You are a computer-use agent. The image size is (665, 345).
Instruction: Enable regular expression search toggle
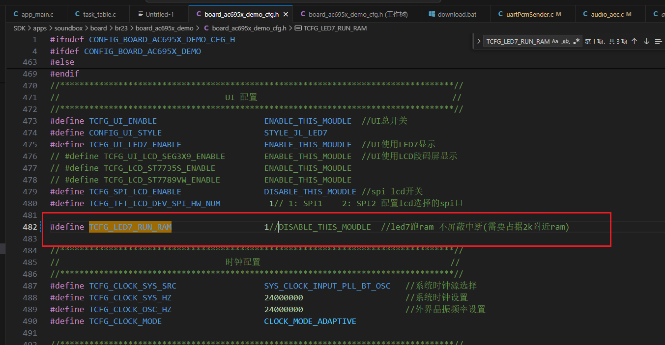click(577, 42)
